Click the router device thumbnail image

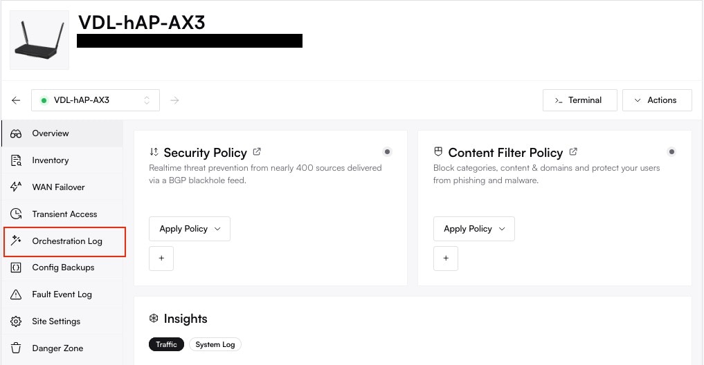pyautogui.click(x=39, y=40)
